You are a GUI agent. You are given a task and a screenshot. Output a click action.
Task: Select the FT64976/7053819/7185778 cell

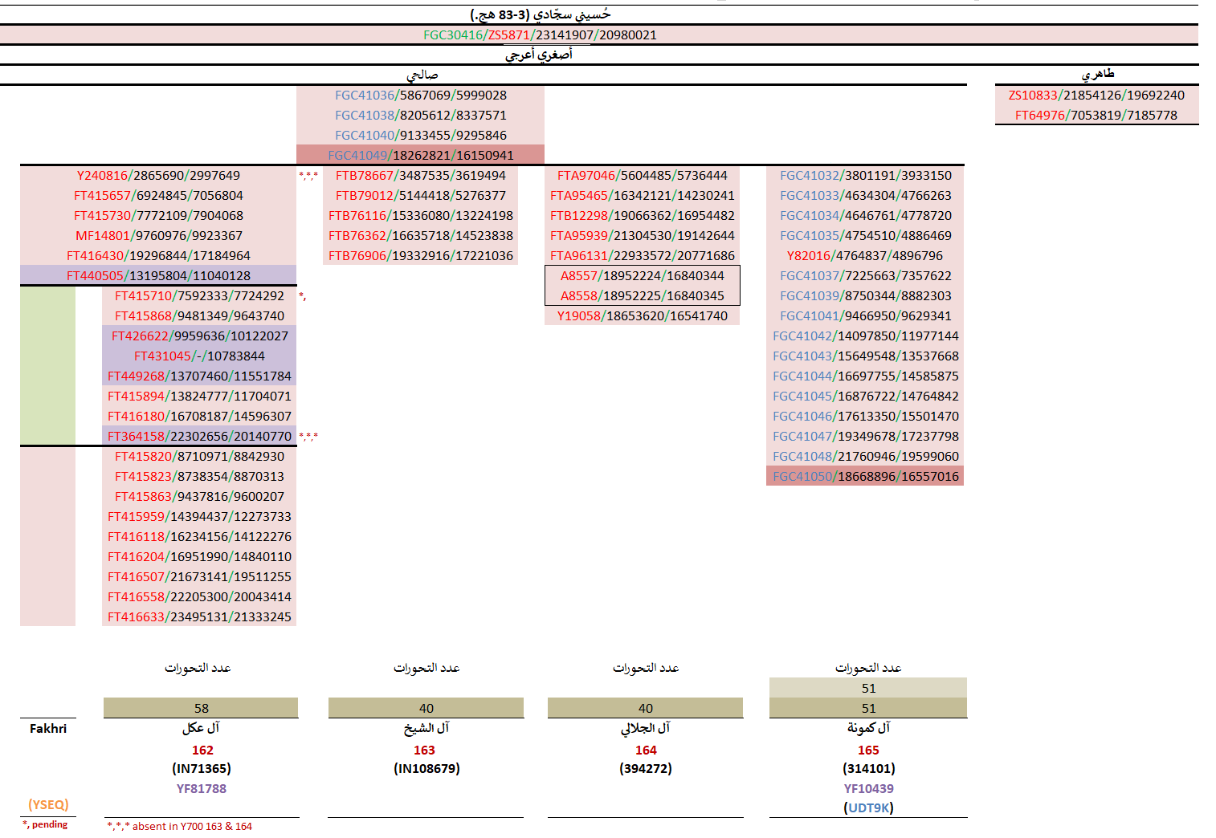tap(1096, 115)
